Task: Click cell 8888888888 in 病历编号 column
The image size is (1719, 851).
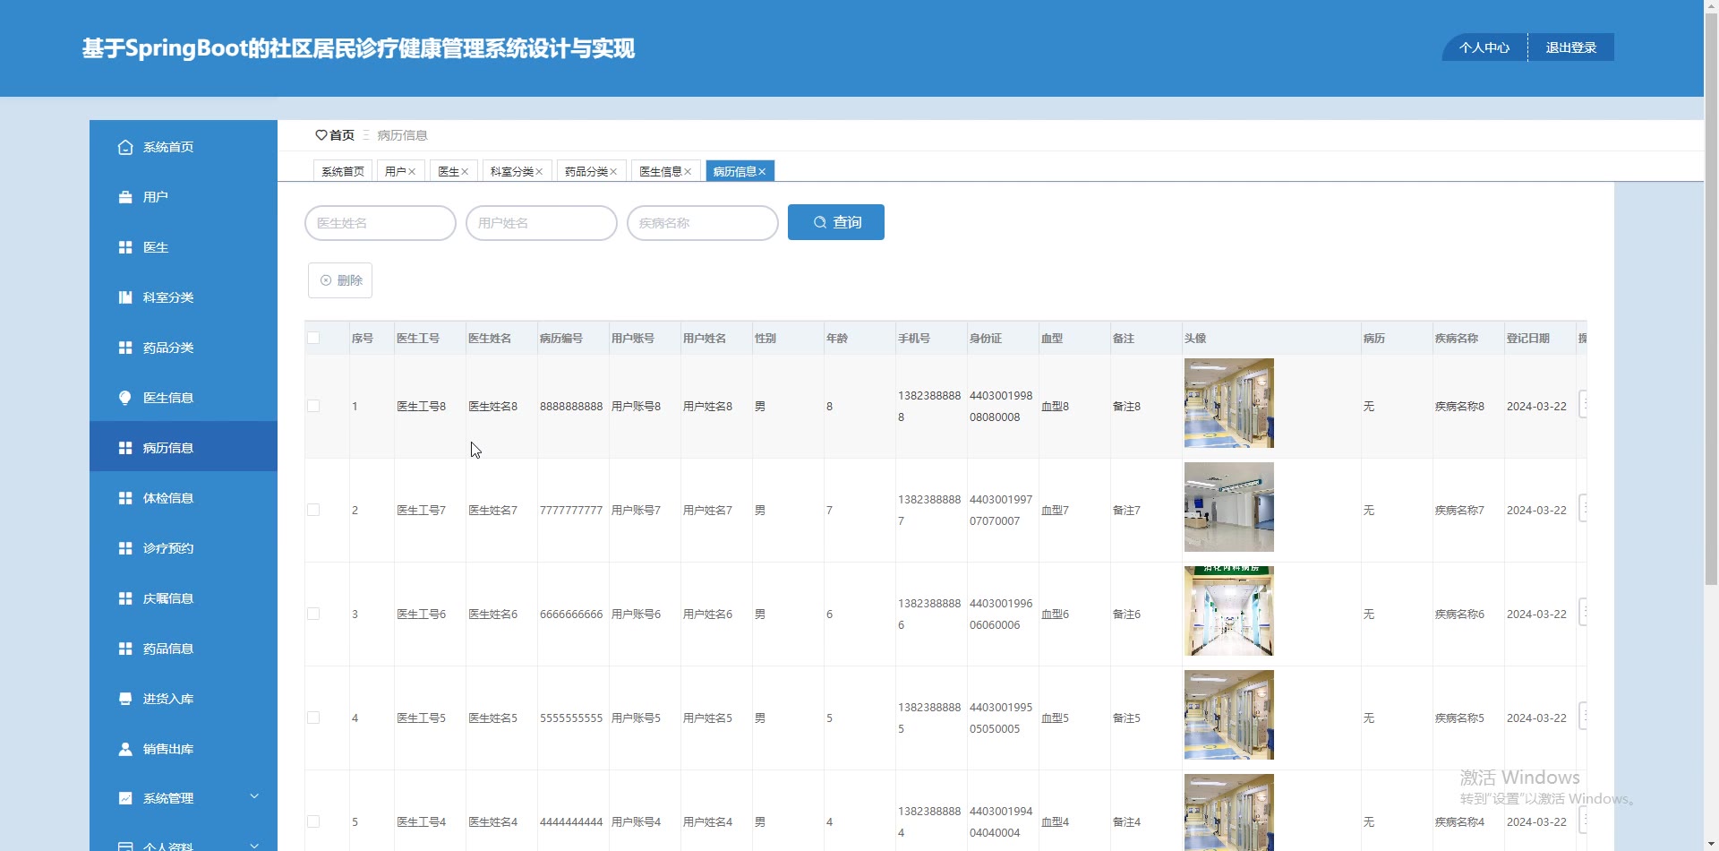Action: click(x=571, y=407)
